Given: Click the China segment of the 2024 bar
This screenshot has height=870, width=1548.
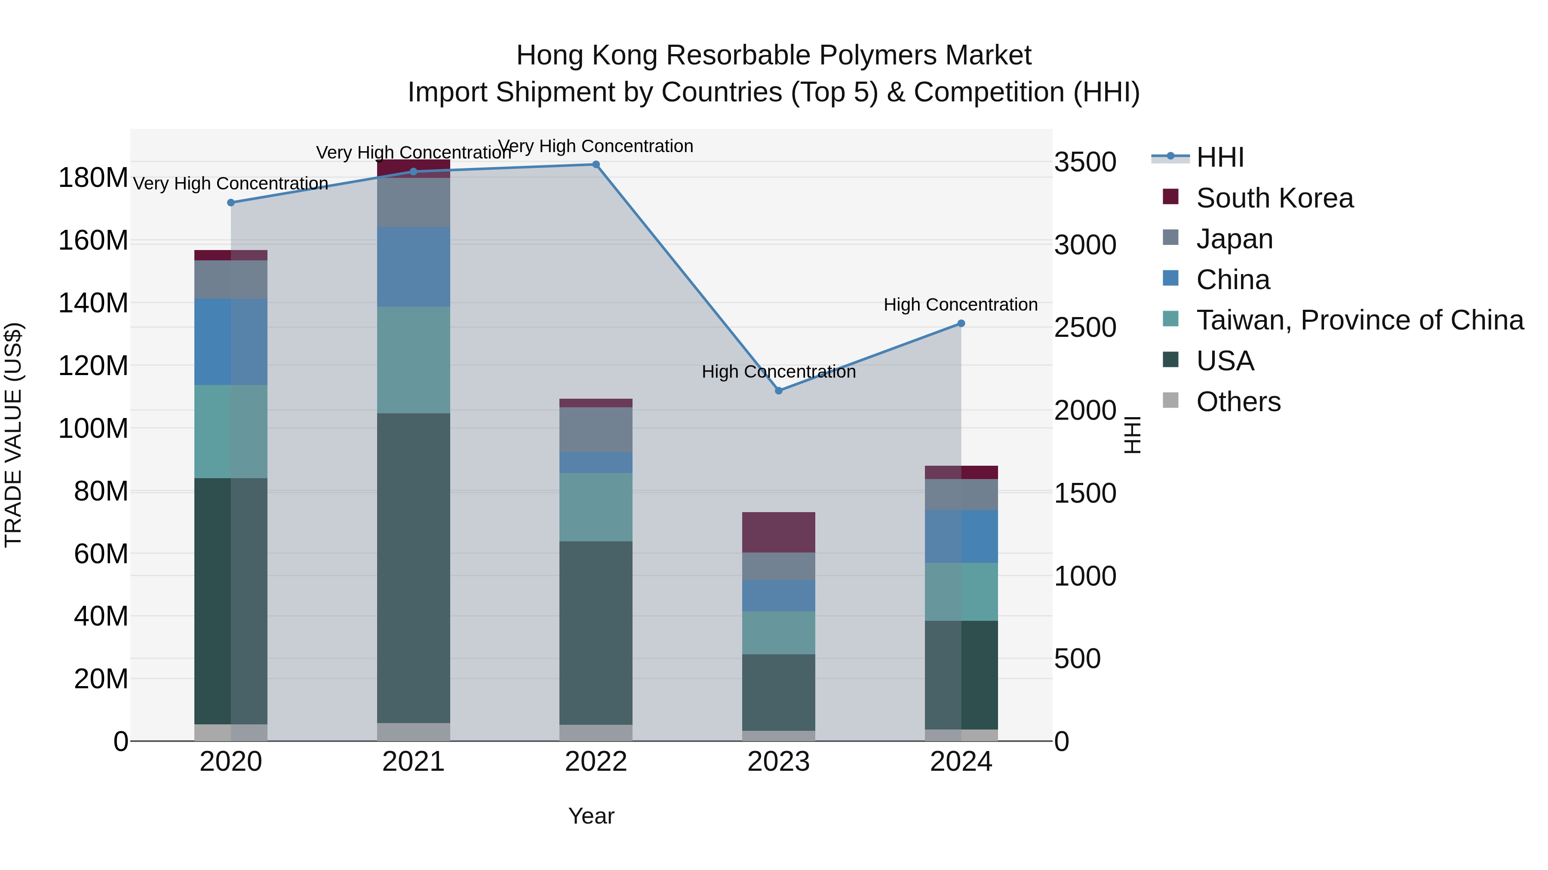Looking at the screenshot, I should [961, 536].
